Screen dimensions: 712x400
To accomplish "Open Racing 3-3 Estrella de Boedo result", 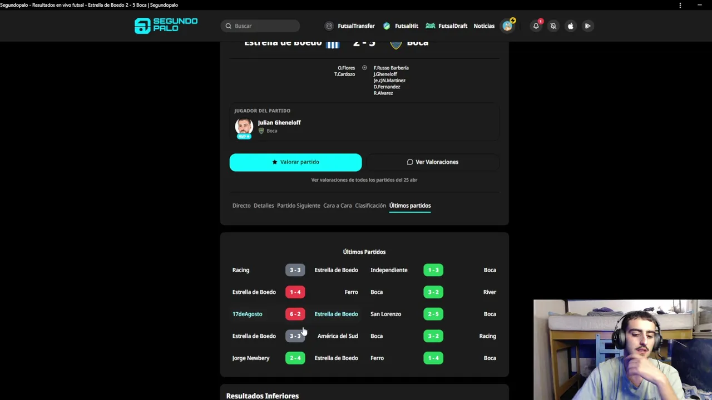I will click(295, 270).
